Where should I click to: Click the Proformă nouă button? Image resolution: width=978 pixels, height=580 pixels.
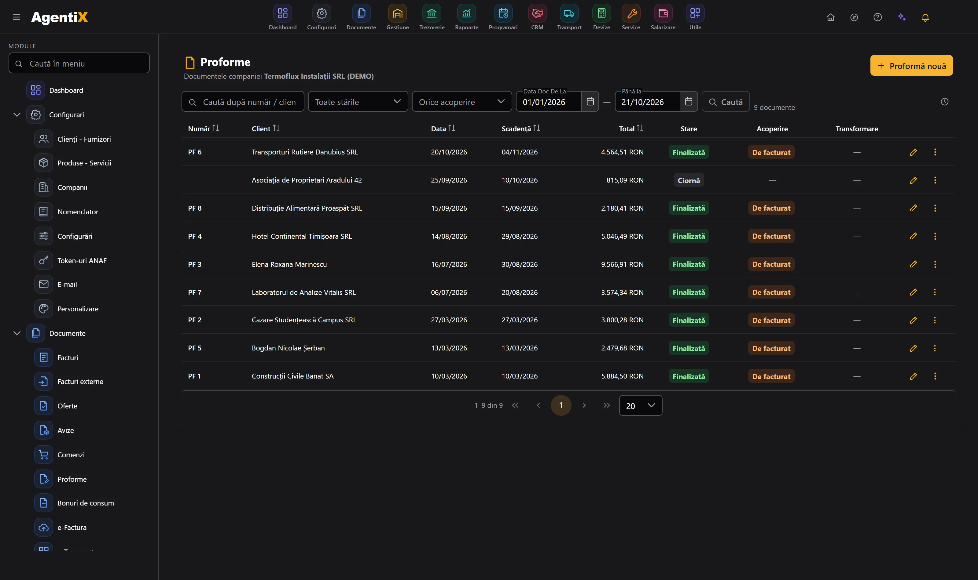point(911,66)
